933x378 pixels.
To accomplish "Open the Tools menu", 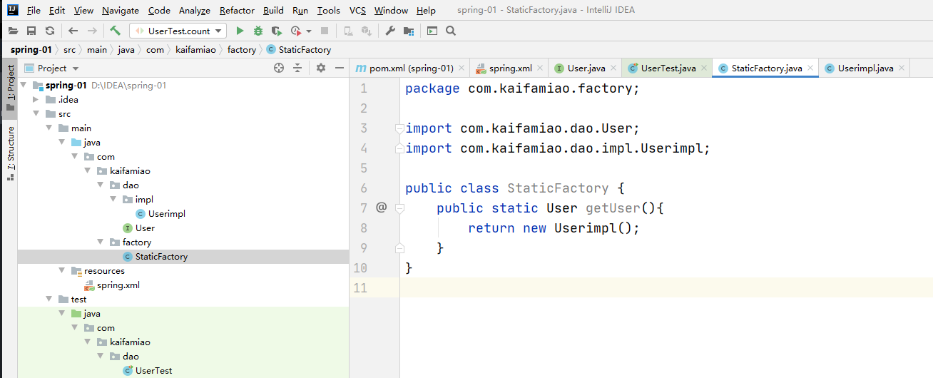I will 328,11.
